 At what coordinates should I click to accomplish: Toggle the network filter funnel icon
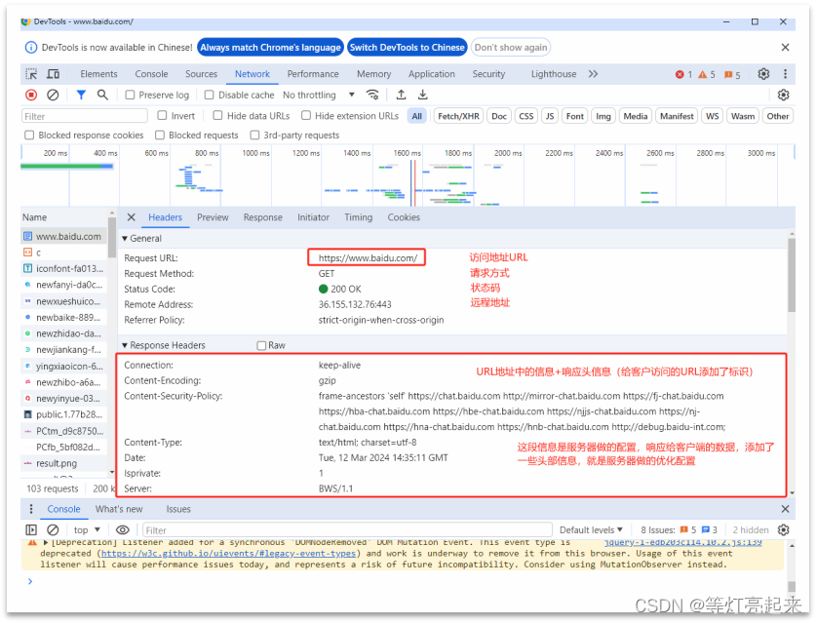tap(81, 95)
